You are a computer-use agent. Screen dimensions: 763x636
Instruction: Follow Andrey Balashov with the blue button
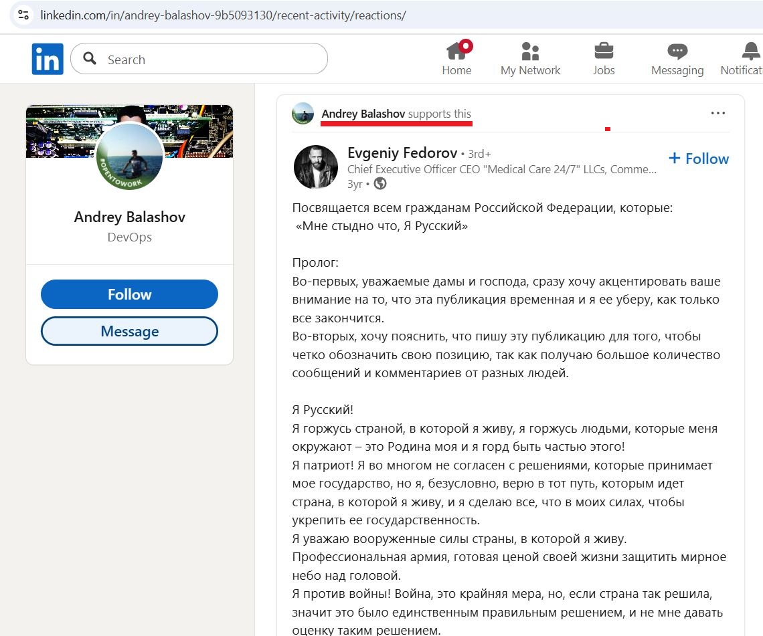pos(129,294)
